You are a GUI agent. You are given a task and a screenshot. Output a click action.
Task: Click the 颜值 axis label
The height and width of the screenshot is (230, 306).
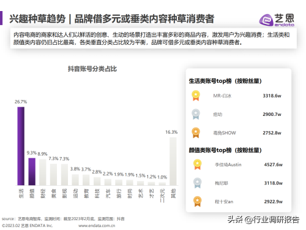tap(32, 193)
